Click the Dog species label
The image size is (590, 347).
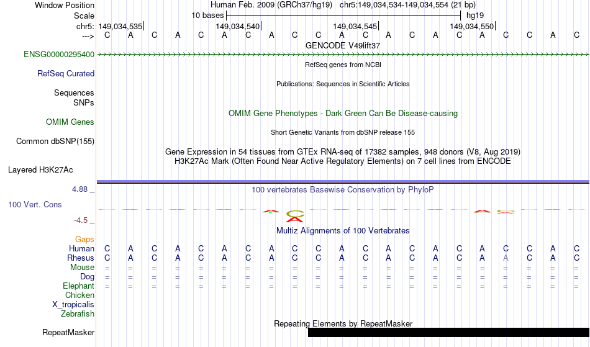(88, 277)
